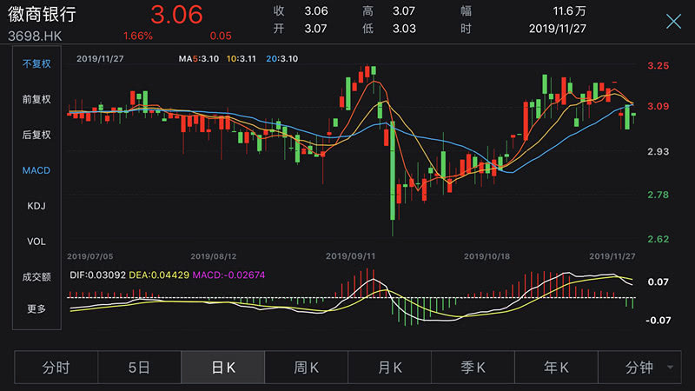Open the 分时 intraday tab
This screenshot has height=391, width=695.
tap(56, 367)
